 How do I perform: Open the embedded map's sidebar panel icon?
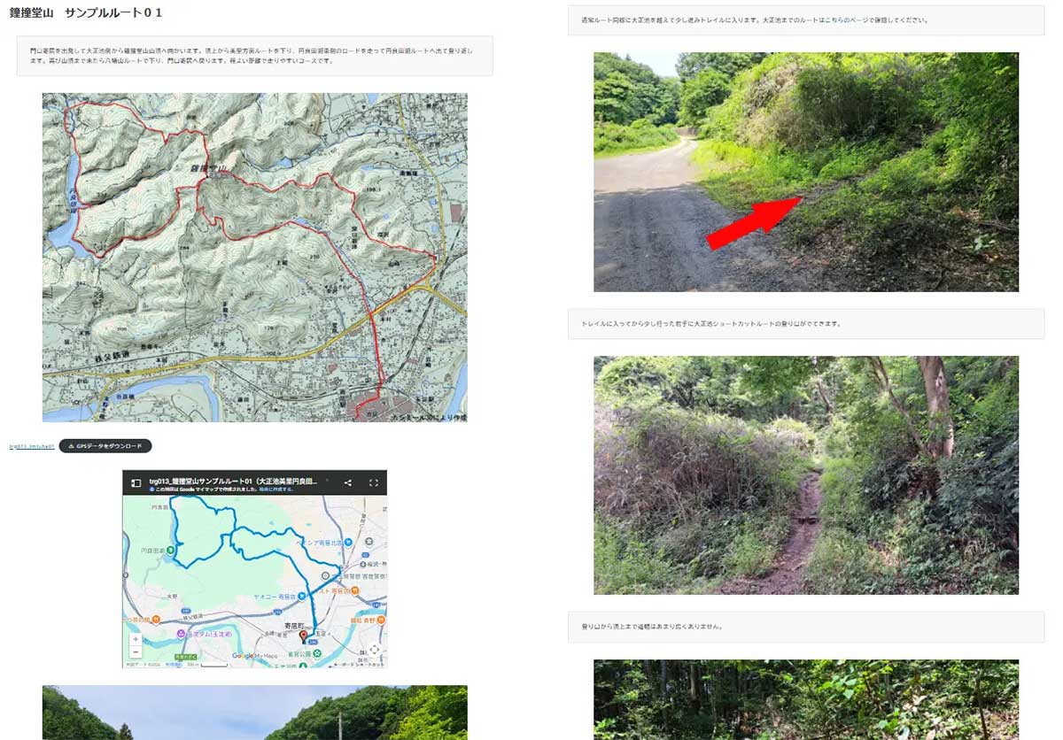[x=136, y=483]
